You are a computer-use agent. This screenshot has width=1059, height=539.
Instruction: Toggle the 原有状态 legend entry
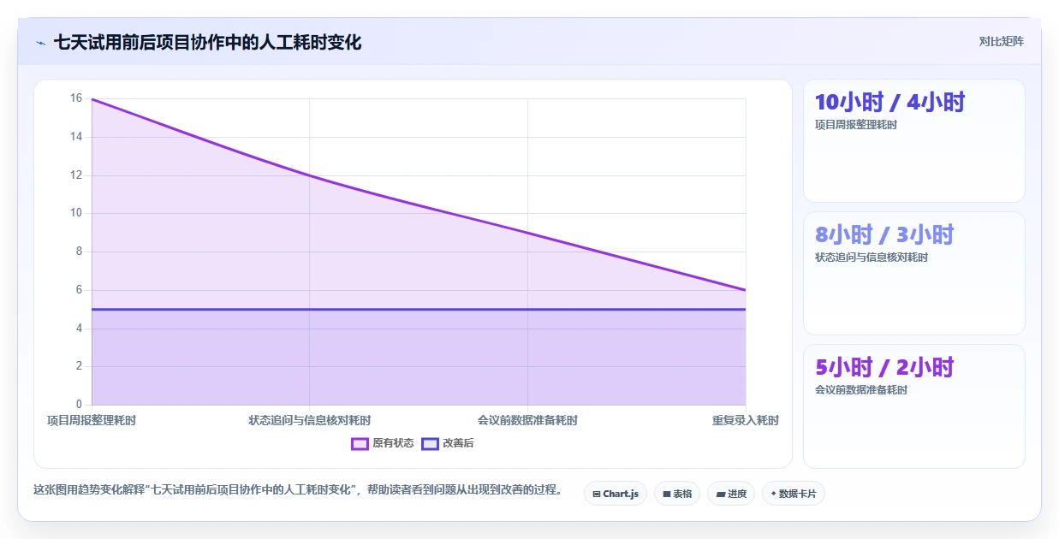tap(383, 443)
